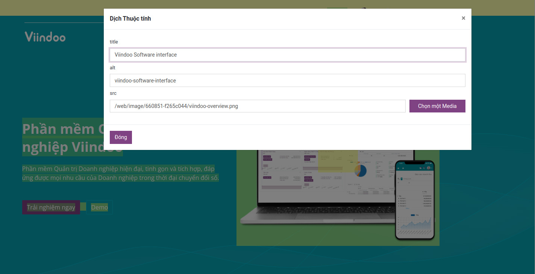Click Đóng to dismiss the dialog
The height and width of the screenshot is (274, 535).
coord(120,137)
